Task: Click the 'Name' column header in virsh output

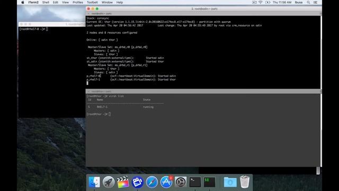Action: [100, 100]
